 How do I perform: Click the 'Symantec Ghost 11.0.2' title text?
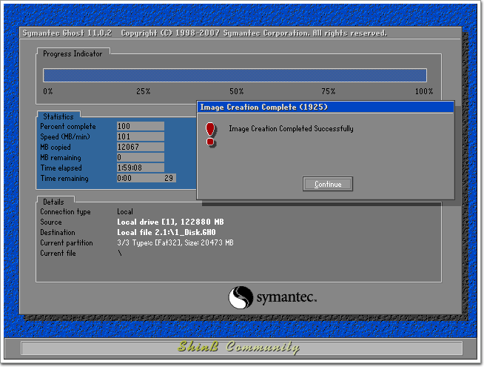pyautogui.click(x=67, y=33)
